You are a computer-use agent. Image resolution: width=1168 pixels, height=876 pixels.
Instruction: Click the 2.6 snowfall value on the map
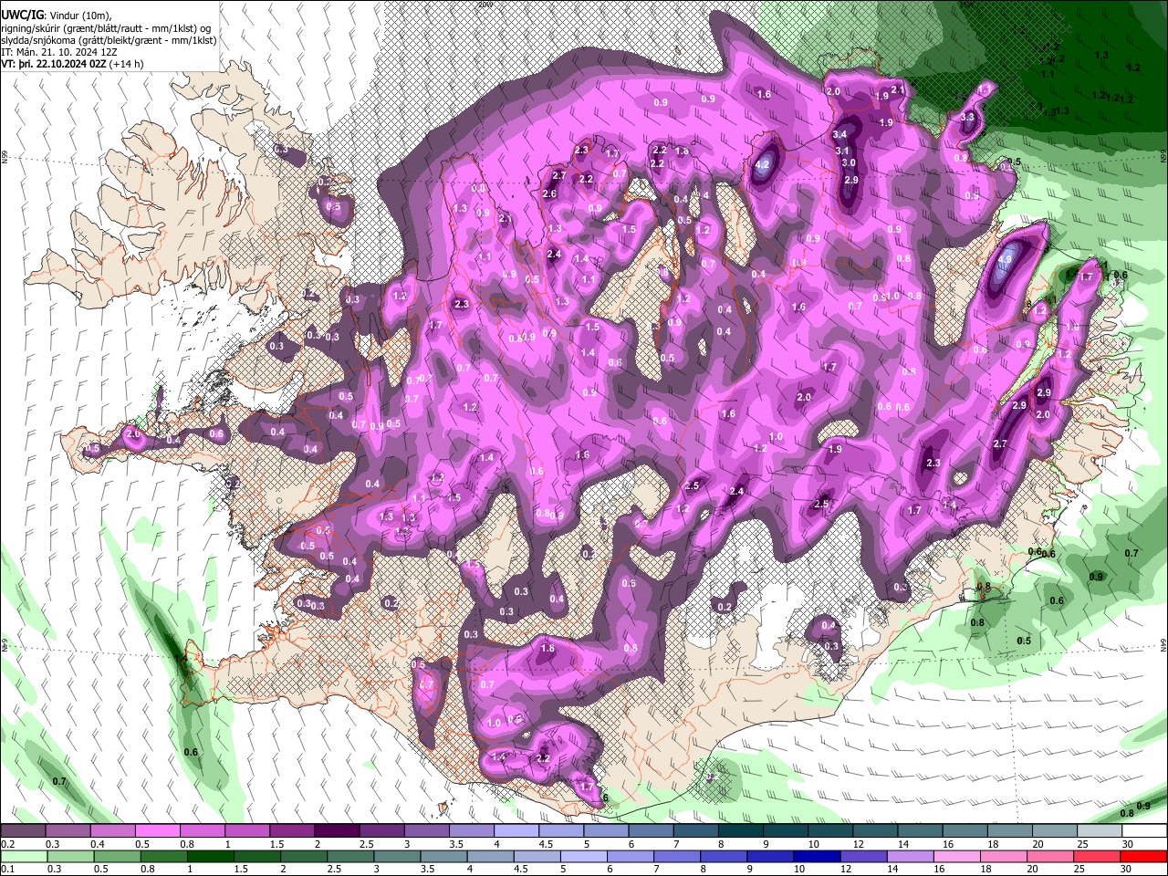549,194
